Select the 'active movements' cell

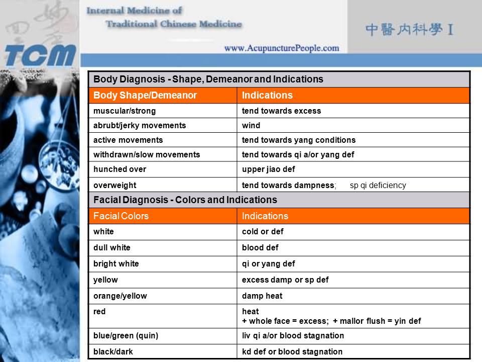[163, 140]
